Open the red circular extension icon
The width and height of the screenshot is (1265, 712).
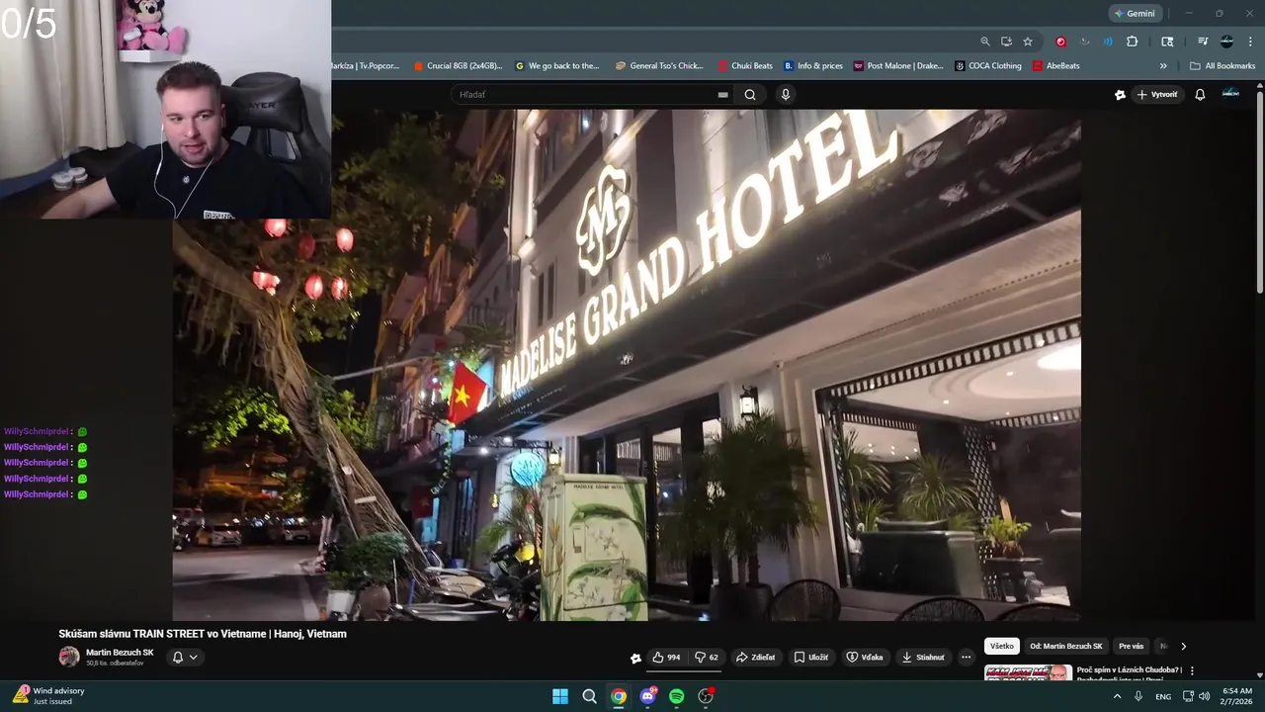tap(1061, 42)
